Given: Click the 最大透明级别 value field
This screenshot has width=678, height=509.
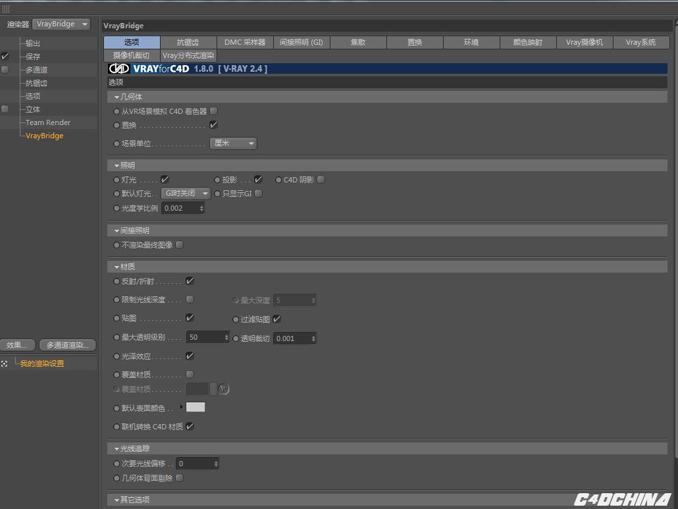Looking at the screenshot, I should (x=205, y=337).
